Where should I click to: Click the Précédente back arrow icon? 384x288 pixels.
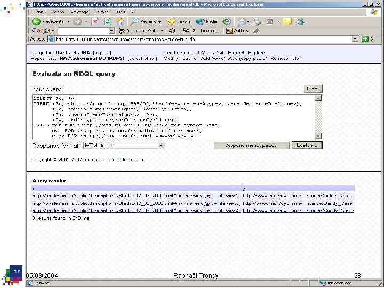pos(36,21)
